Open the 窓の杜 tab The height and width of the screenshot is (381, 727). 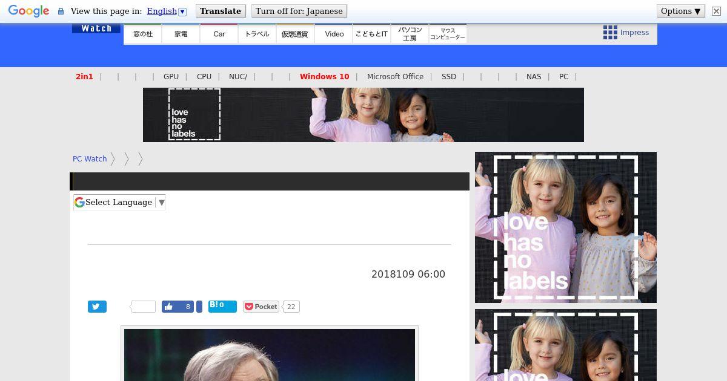(x=143, y=34)
